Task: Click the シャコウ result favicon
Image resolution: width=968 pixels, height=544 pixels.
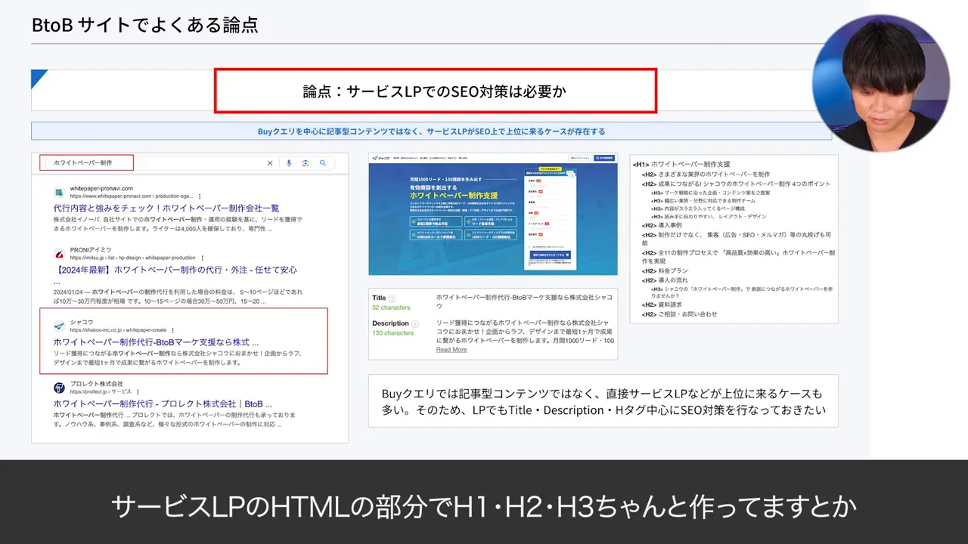Action: coord(58,326)
